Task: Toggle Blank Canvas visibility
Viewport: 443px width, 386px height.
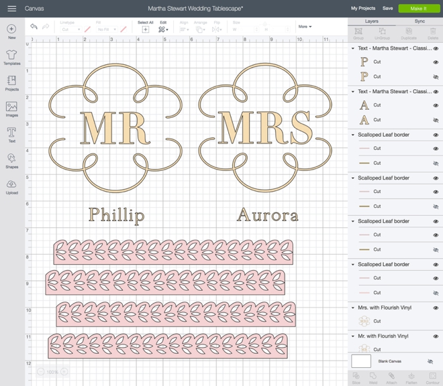Action: pyautogui.click(x=430, y=361)
